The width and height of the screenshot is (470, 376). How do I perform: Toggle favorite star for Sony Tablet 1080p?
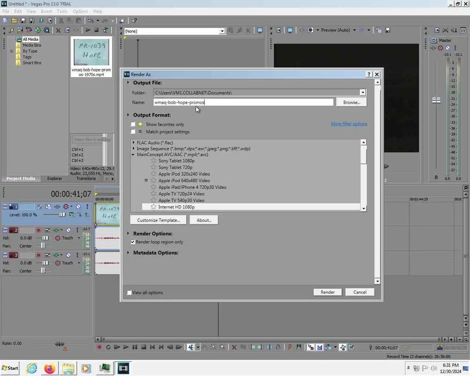click(x=153, y=161)
